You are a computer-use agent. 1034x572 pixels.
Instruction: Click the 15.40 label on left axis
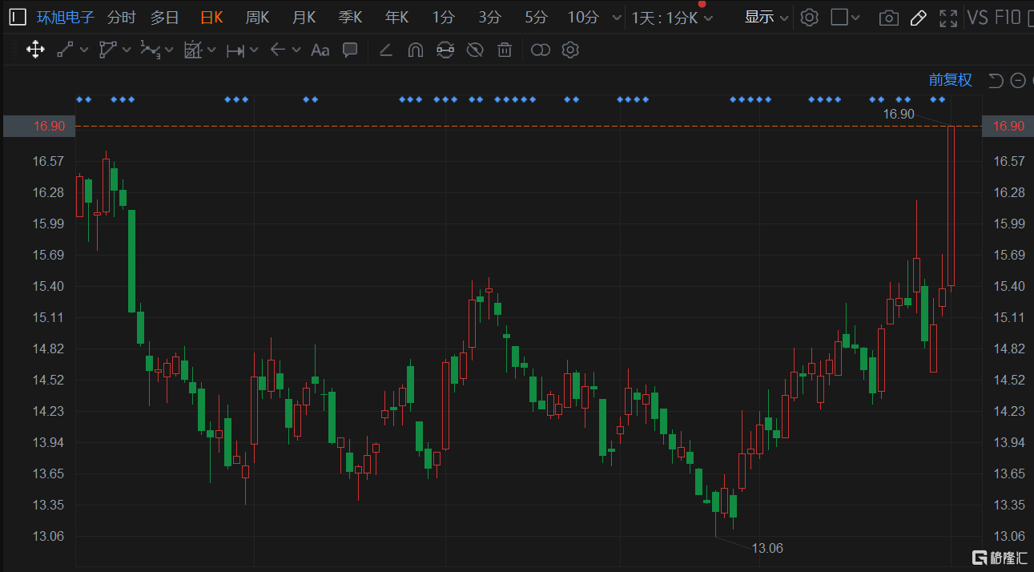pos(49,287)
